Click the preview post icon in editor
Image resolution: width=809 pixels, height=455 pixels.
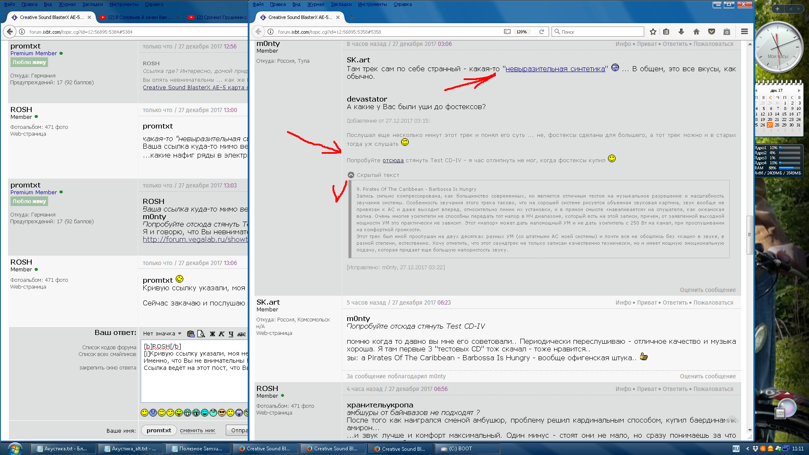[x=201, y=334]
